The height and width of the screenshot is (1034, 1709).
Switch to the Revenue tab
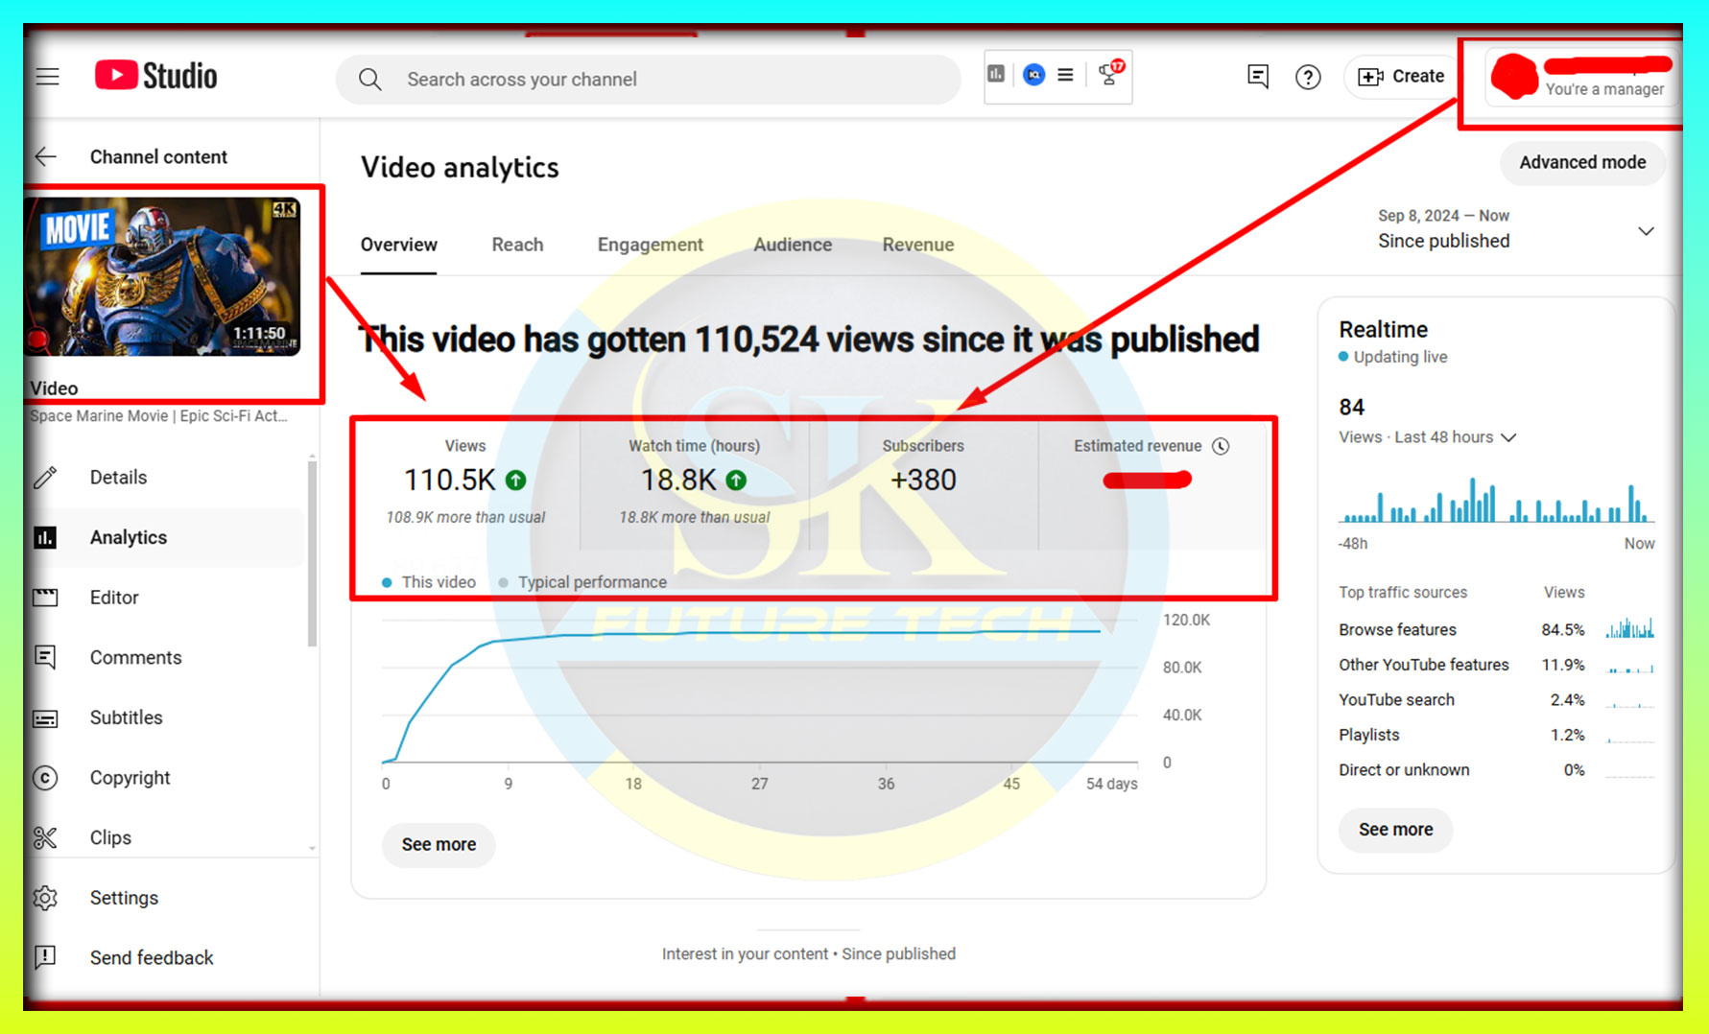click(917, 245)
